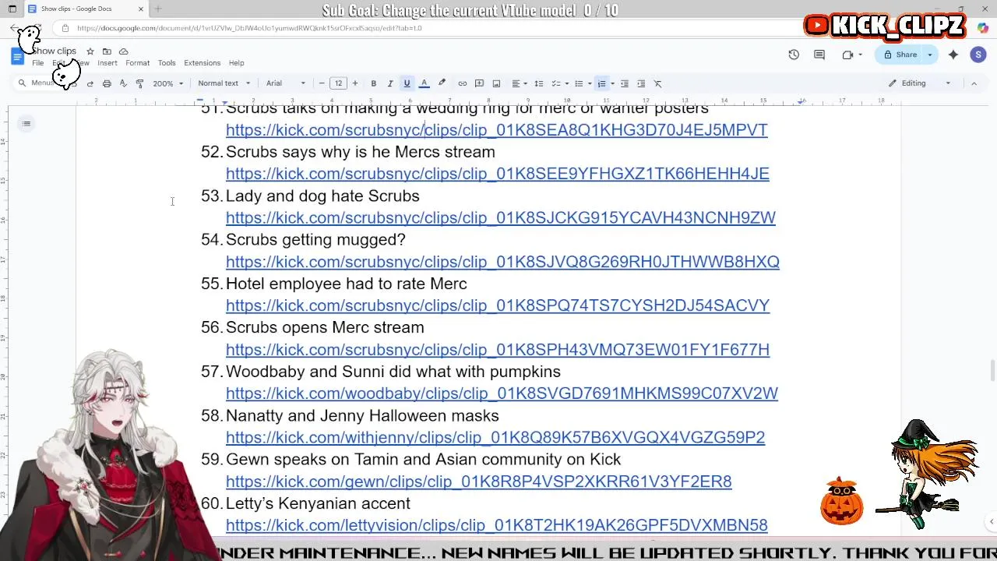Decrease font size with minus button
Screen dimensions: 997x561
(322, 83)
